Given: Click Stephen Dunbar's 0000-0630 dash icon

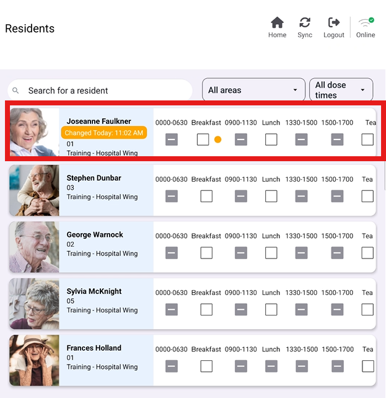Looking at the screenshot, I should coord(172,196).
